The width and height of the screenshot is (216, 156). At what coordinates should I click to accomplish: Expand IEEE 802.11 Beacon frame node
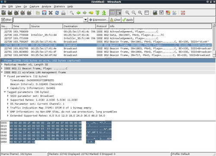pyautogui.click(x=2, y=69)
